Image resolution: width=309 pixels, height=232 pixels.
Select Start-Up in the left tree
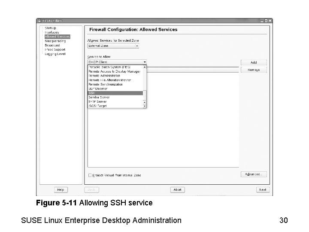pyautogui.click(x=50, y=28)
